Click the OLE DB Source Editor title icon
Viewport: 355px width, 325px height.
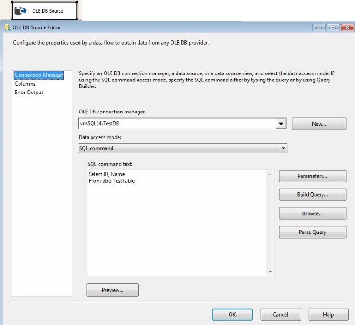(x=7, y=27)
